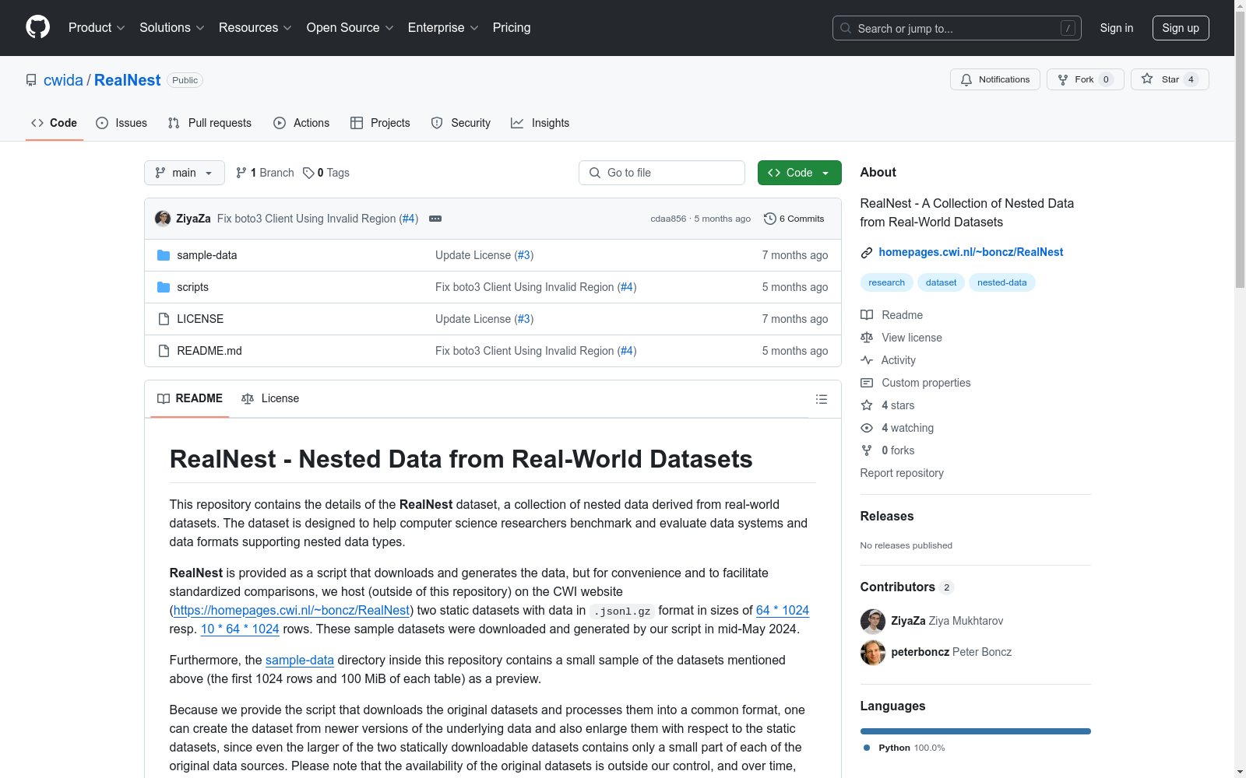Open the 6 Commits history link

(x=794, y=219)
